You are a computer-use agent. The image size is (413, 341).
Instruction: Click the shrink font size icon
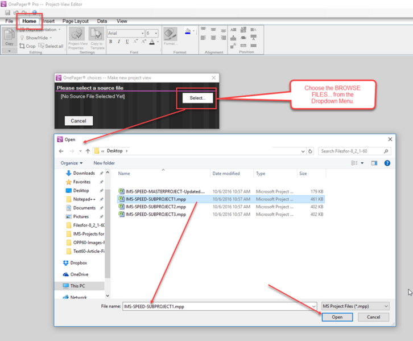pos(135,42)
